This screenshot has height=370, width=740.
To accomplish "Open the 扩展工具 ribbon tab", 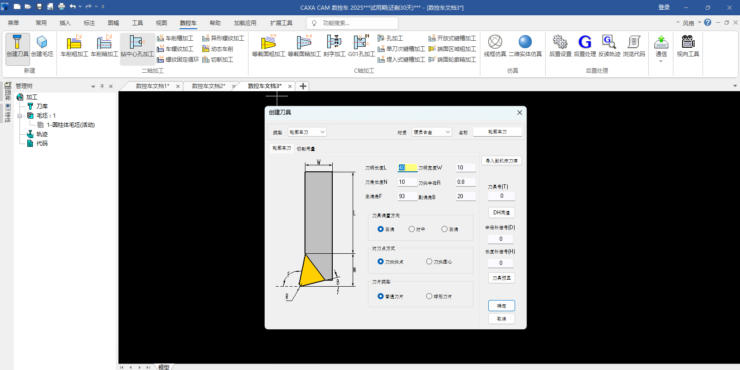I will [x=281, y=23].
